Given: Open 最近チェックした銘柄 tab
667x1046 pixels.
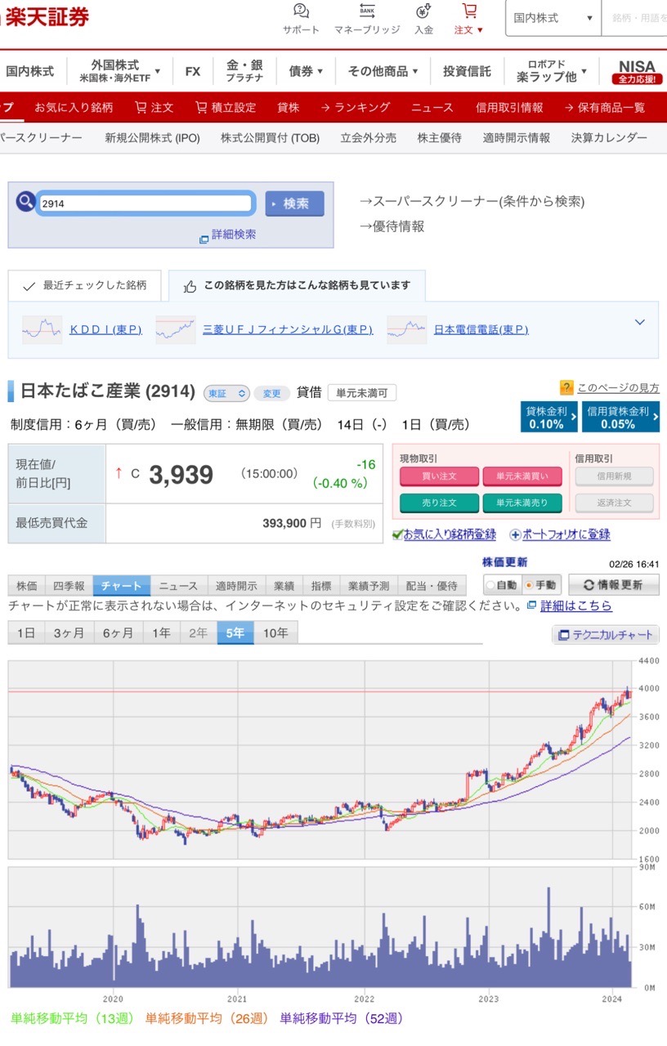Looking at the screenshot, I should point(84,286).
